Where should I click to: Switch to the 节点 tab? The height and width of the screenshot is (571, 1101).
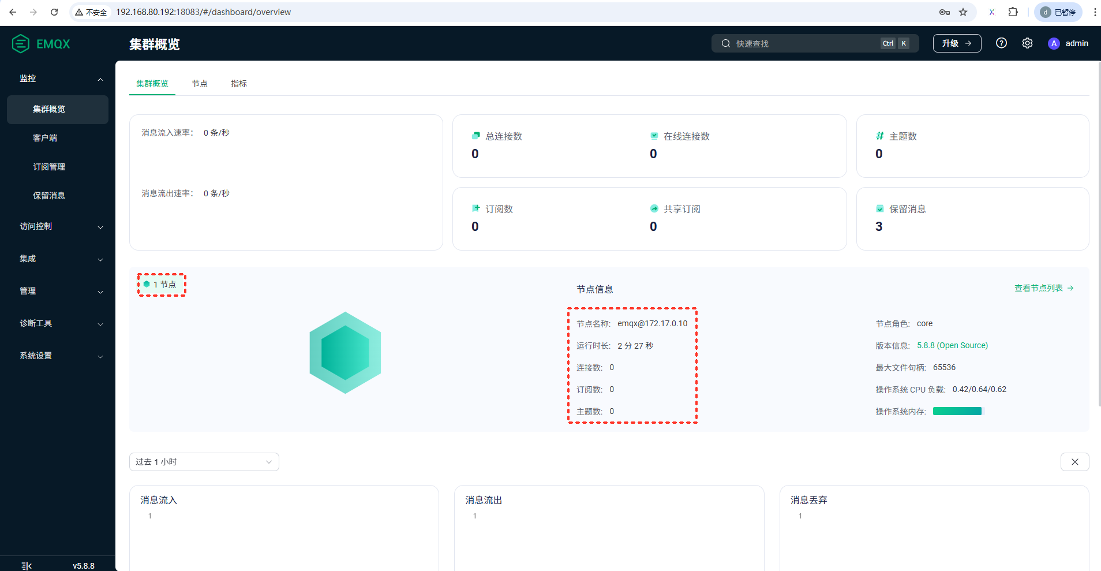pos(200,84)
